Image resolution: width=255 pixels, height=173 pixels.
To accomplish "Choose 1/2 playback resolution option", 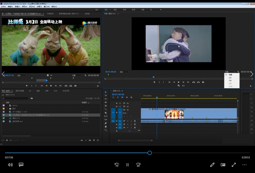I will [230, 78].
